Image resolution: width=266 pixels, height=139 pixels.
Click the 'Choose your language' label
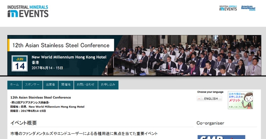210,92
